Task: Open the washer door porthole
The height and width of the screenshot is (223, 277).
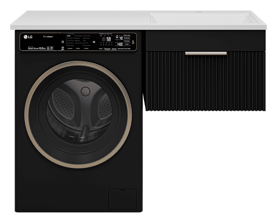Action: [78, 114]
